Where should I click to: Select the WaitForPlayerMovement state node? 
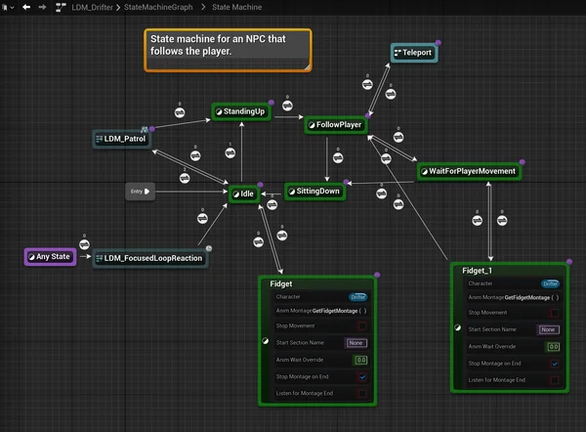[469, 171]
